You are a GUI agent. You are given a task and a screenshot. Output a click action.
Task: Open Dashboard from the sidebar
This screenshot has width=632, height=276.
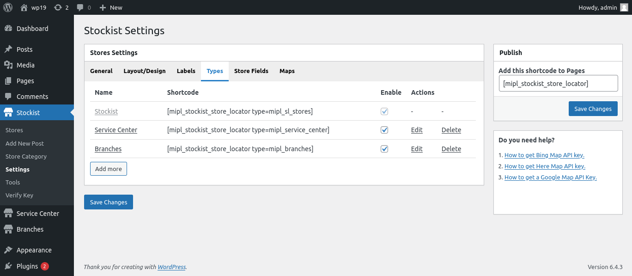tap(32, 29)
